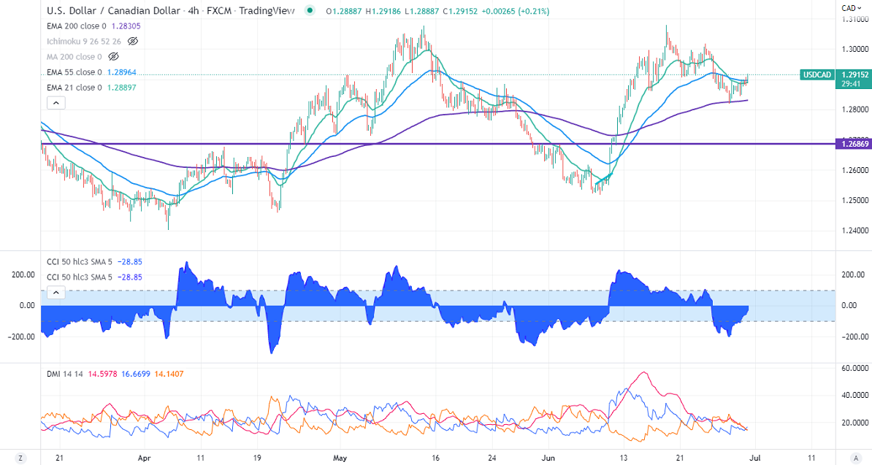872x465 pixels.
Task: Click the DMI value 14.1407
Action: pyautogui.click(x=169, y=374)
